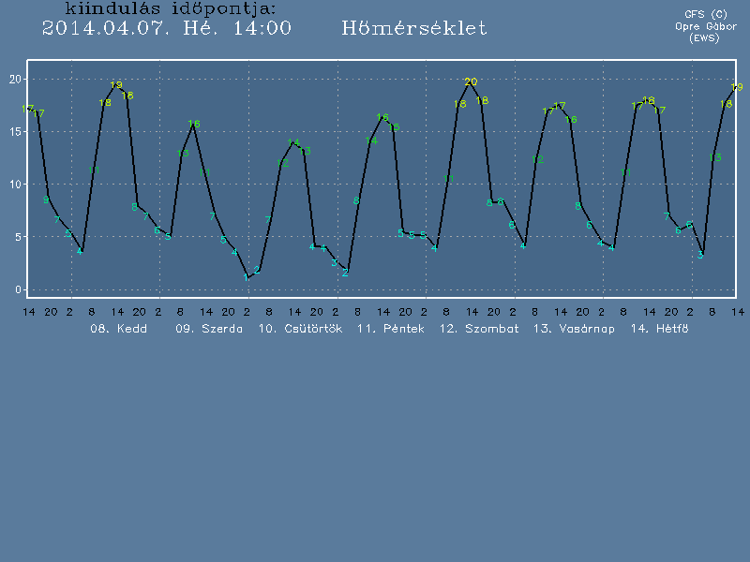
Task: Click the 10 mark on the temperature axis
Action: [x=14, y=185]
